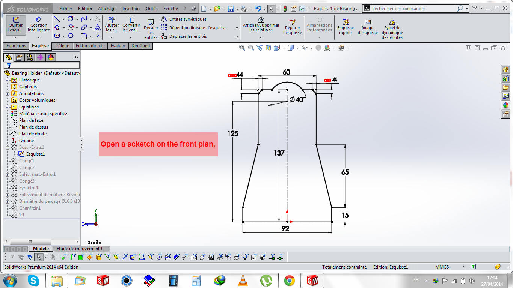Toggle Aimantations instantanées on
The width and height of the screenshot is (513, 288).
click(319, 25)
